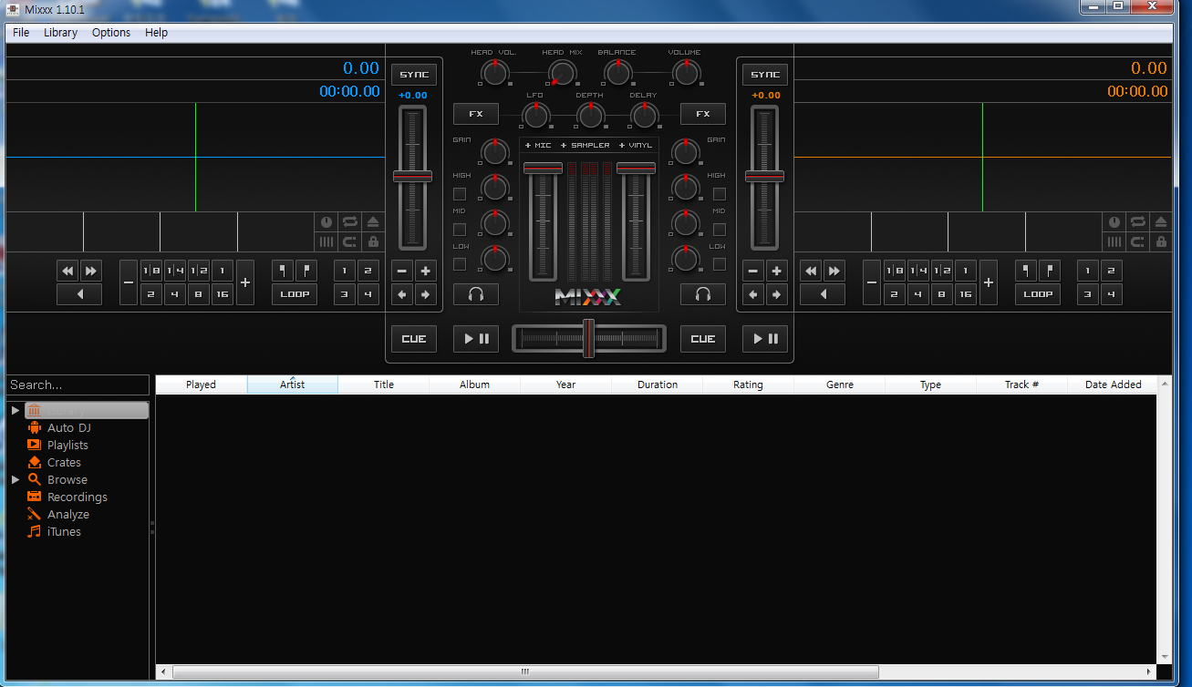Click the left deck rewind icon
This screenshot has width=1192, height=687.
(x=67, y=271)
